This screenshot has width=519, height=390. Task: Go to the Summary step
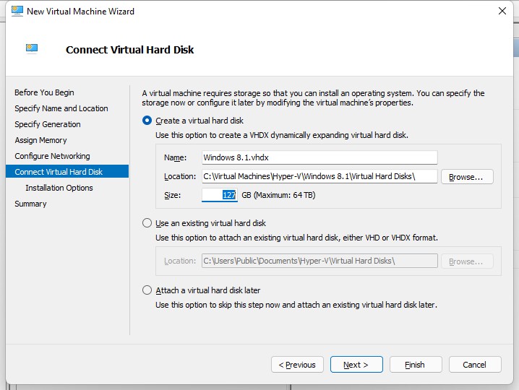30,204
